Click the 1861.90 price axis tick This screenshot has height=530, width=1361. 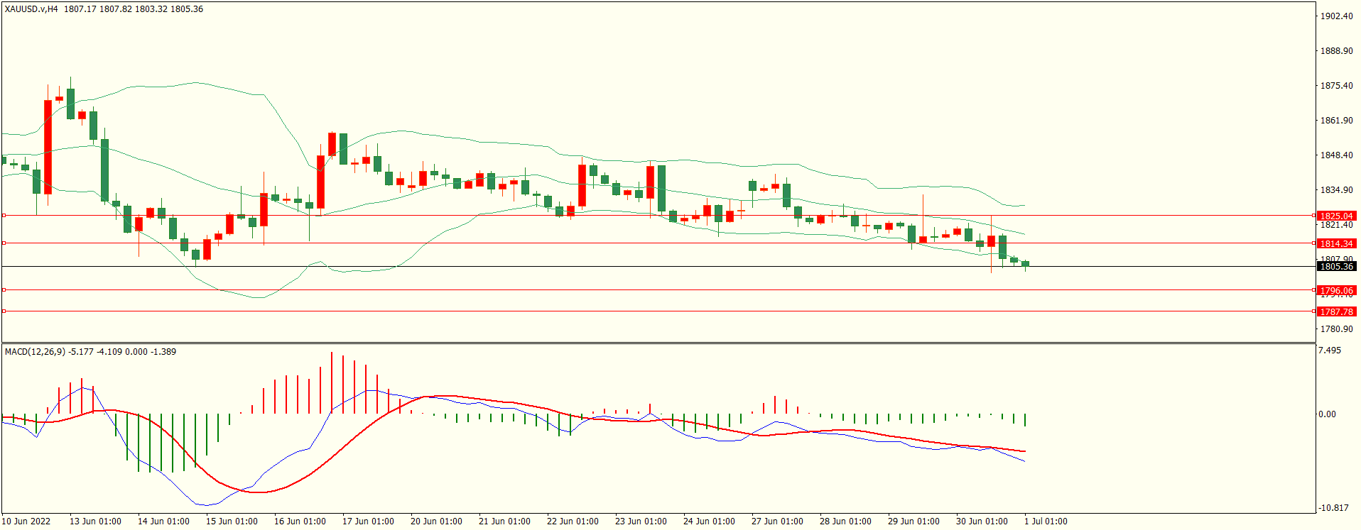point(1336,121)
